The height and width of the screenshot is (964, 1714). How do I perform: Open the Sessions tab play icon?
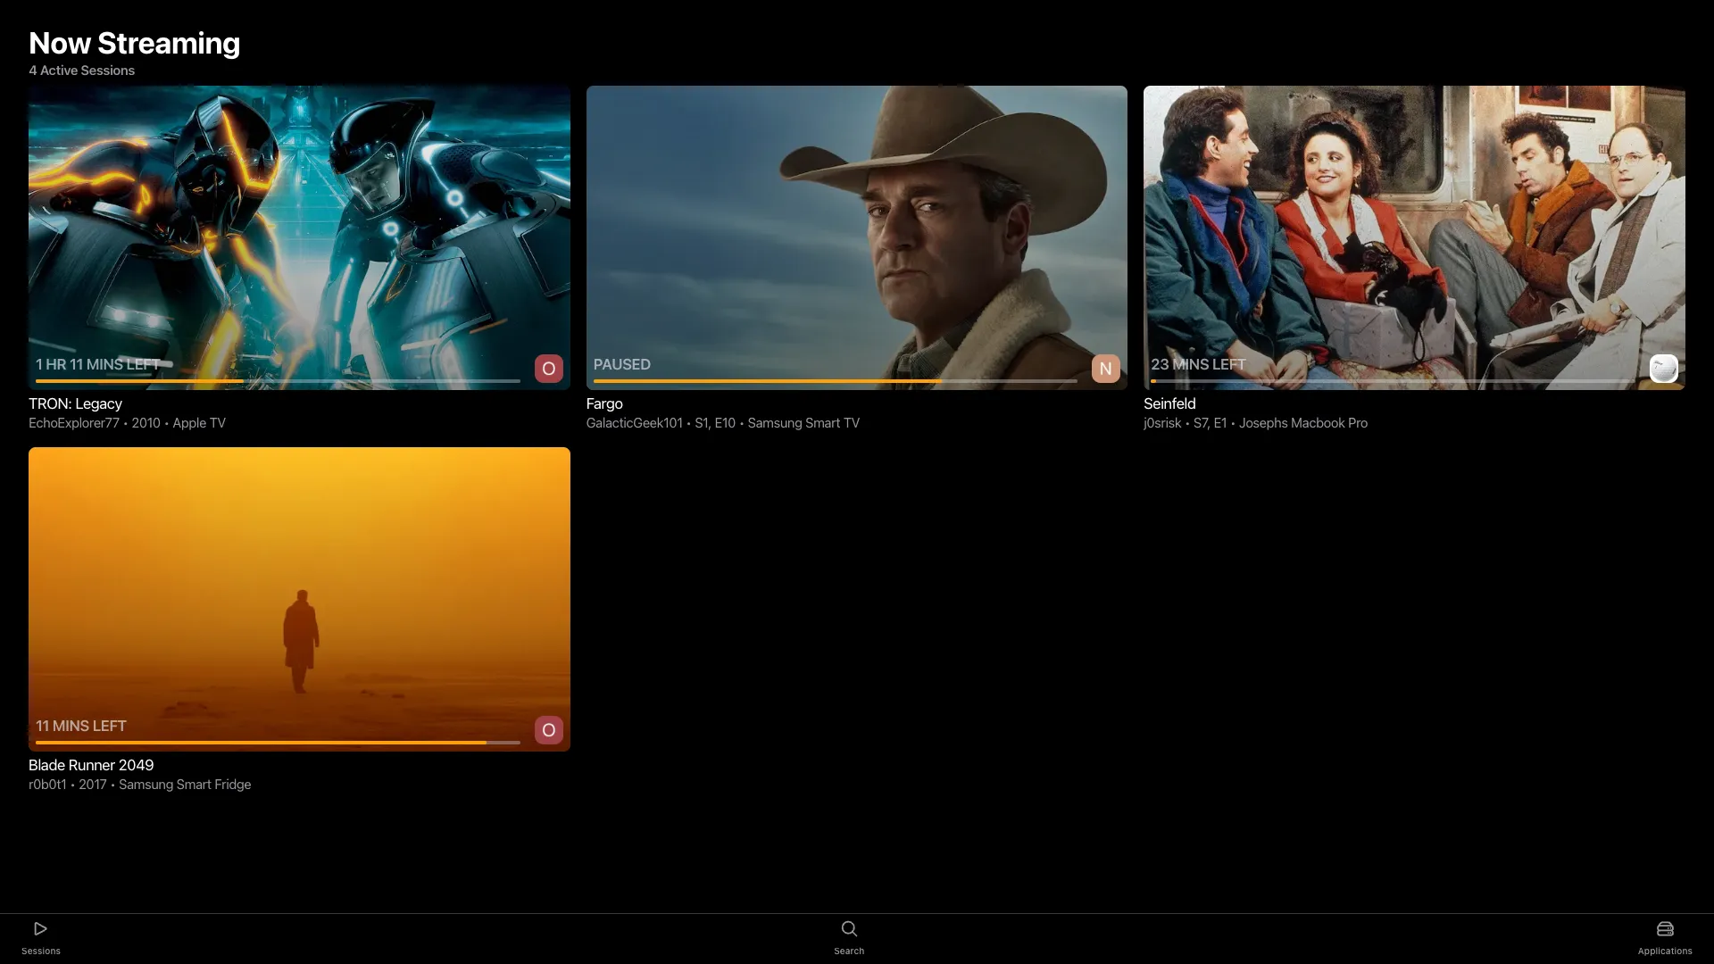pos(40,929)
